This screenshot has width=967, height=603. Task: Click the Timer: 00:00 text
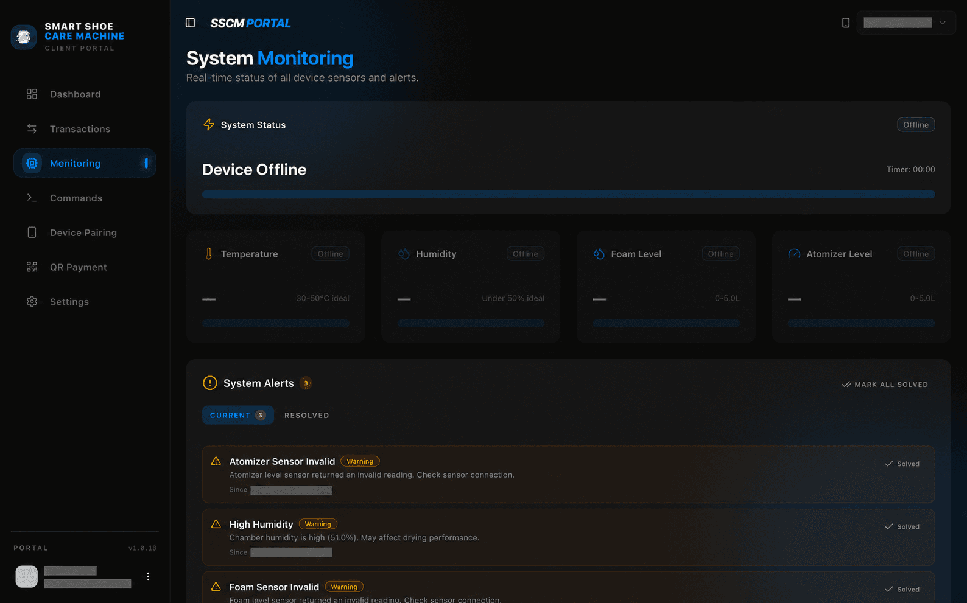coord(910,169)
